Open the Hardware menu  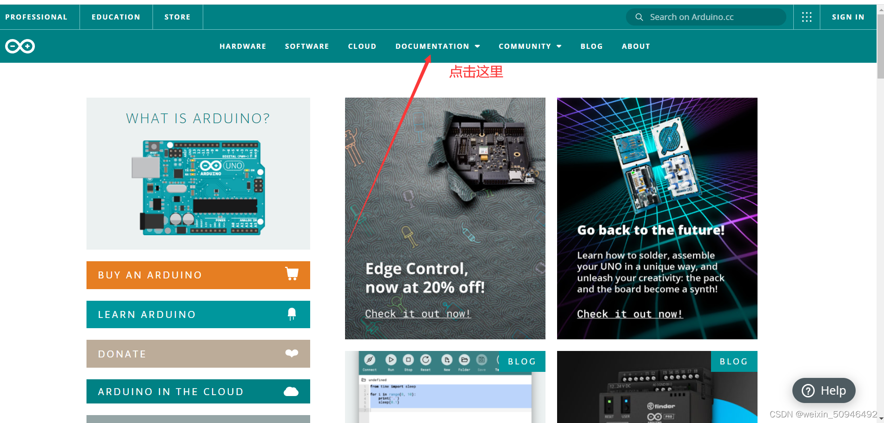coord(243,46)
